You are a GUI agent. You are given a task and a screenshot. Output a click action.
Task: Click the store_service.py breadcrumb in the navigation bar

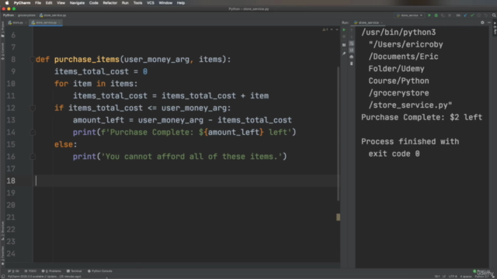(53, 15)
